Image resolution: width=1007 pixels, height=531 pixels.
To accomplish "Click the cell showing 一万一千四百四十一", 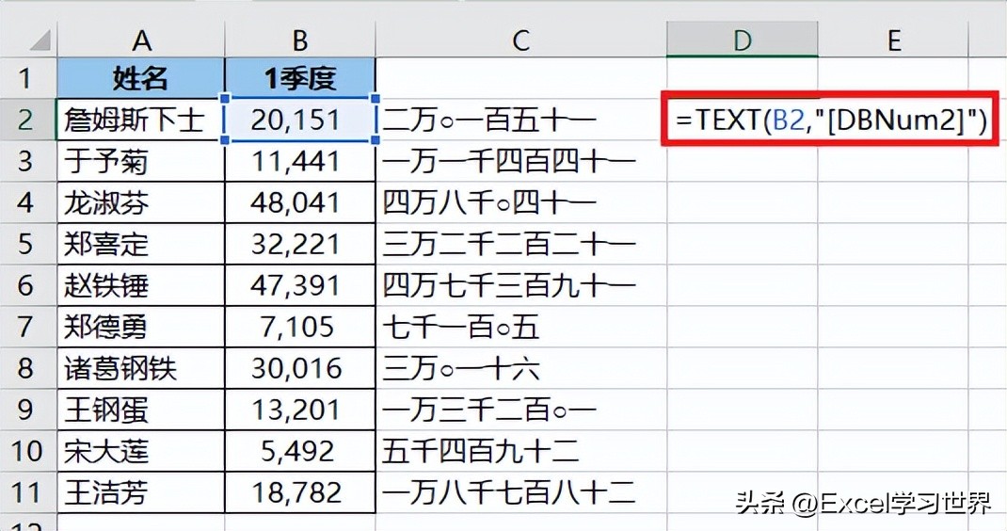I will [x=520, y=161].
